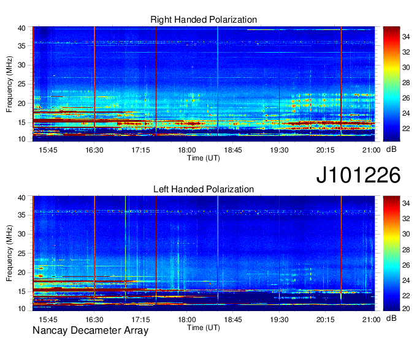Click 'Time (UT)' label under the top plot
417x338 pixels.
[x=204, y=158]
